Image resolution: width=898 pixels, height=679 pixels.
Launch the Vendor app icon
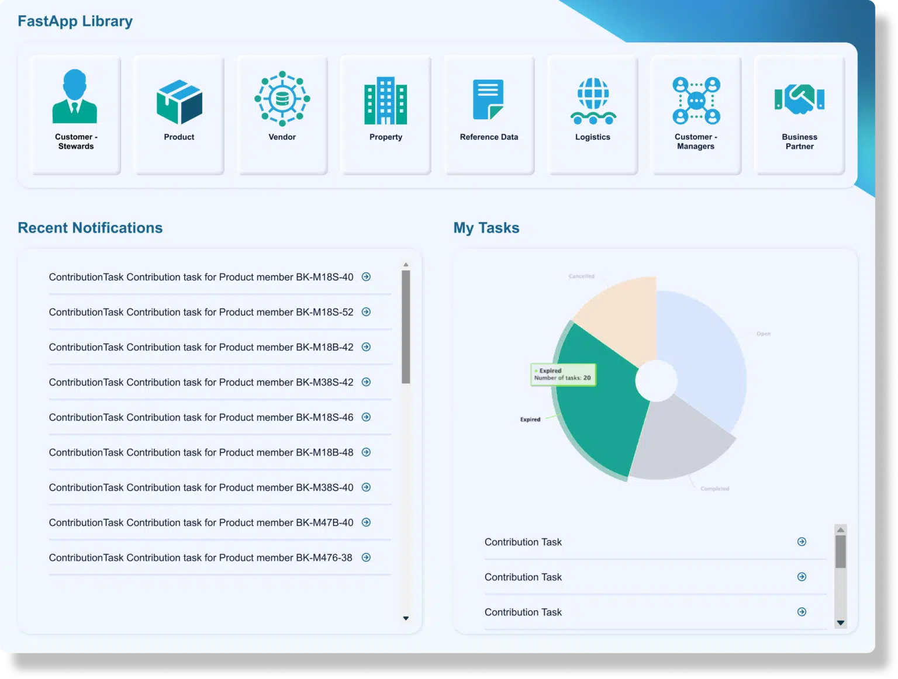click(282, 99)
